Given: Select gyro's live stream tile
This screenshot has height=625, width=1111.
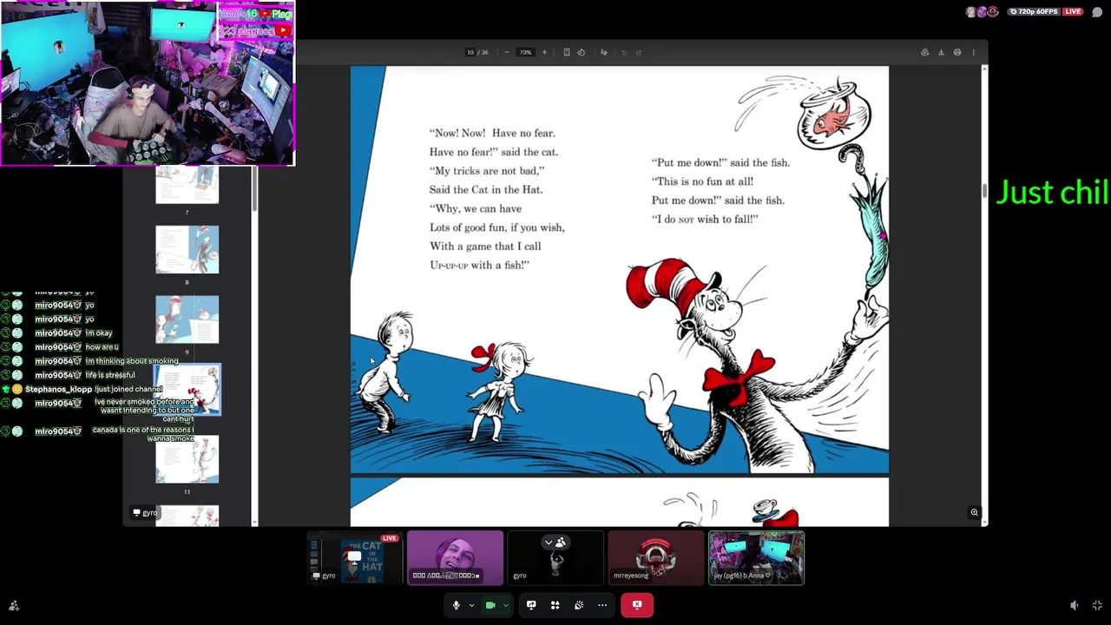Looking at the screenshot, I should coord(354,558).
